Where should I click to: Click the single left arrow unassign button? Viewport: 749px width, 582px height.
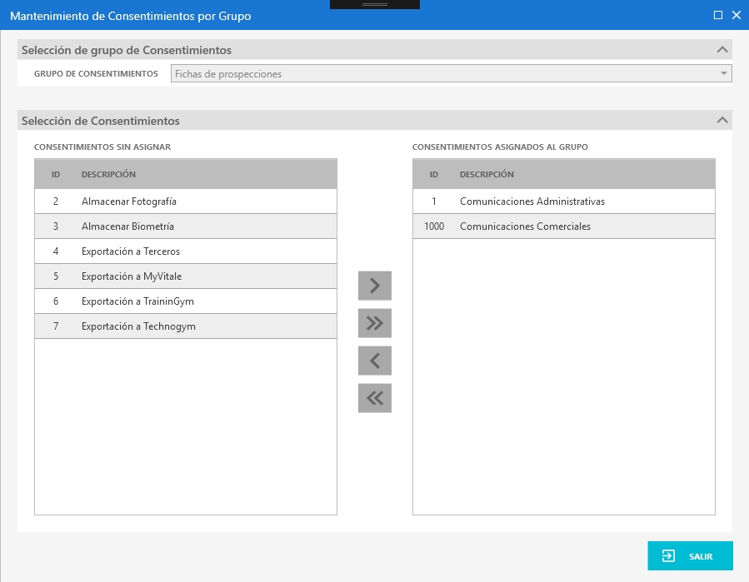pyautogui.click(x=375, y=361)
